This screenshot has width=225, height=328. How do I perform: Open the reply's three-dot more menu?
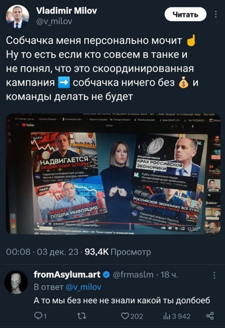214,275
